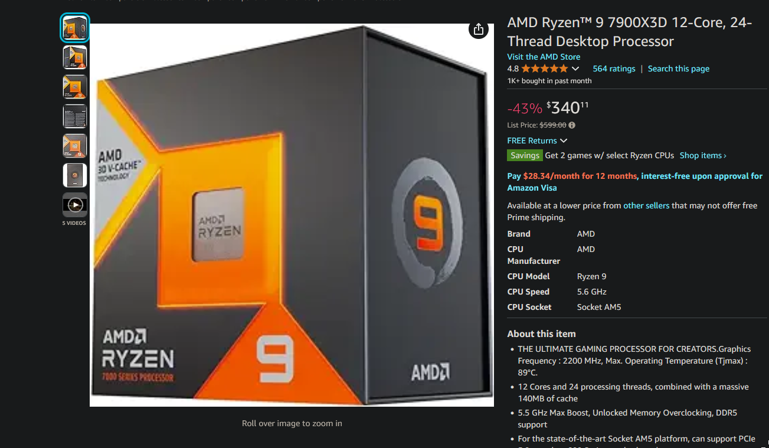
Task: Click the share icon above product image
Action: (x=479, y=30)
